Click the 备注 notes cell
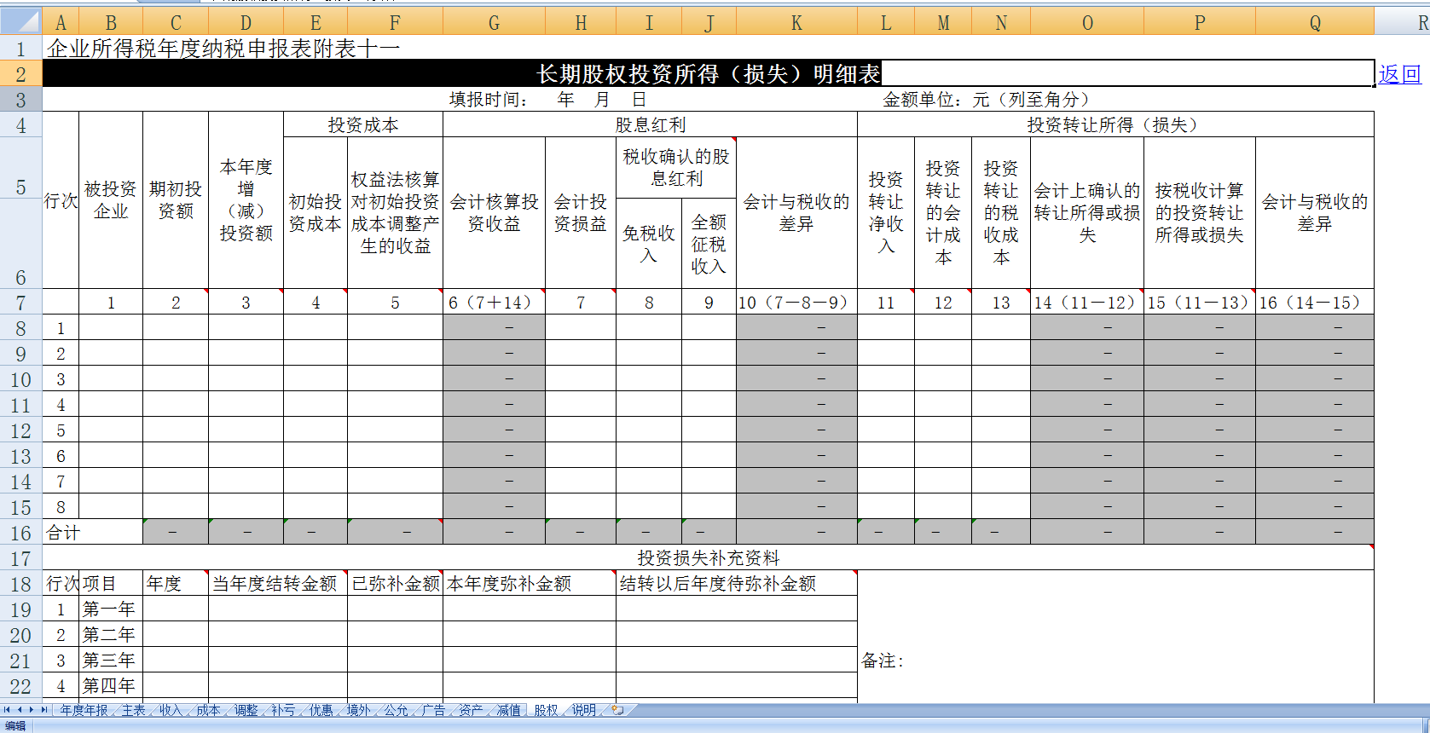The image size is (1430, 733). tap(1114, 661)
